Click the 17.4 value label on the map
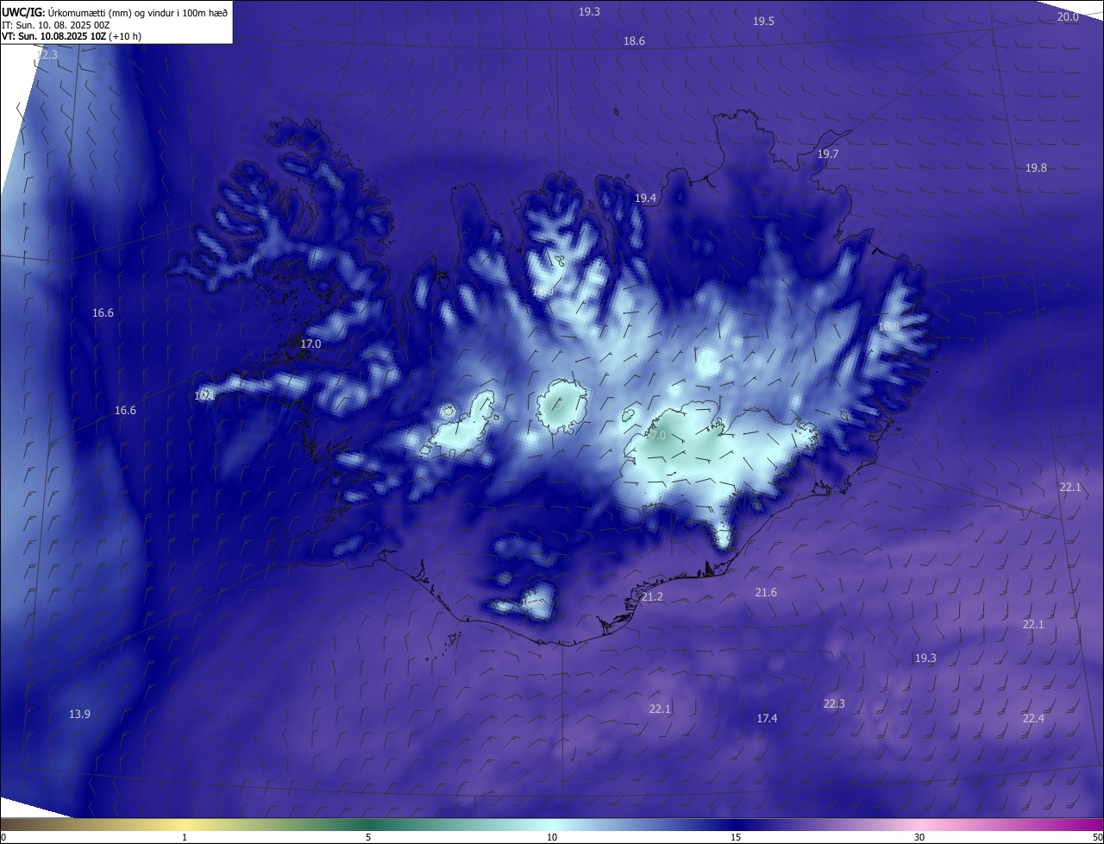 point(767,719)
